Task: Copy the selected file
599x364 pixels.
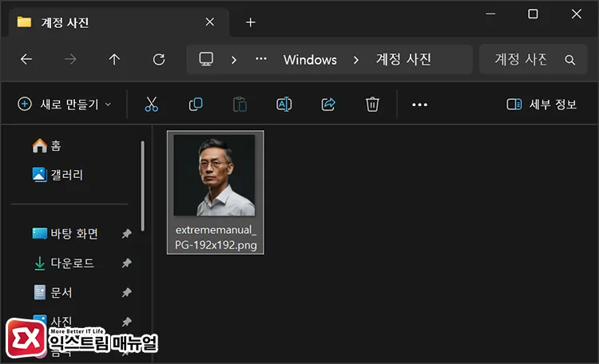Action: [x=196, y=104]
